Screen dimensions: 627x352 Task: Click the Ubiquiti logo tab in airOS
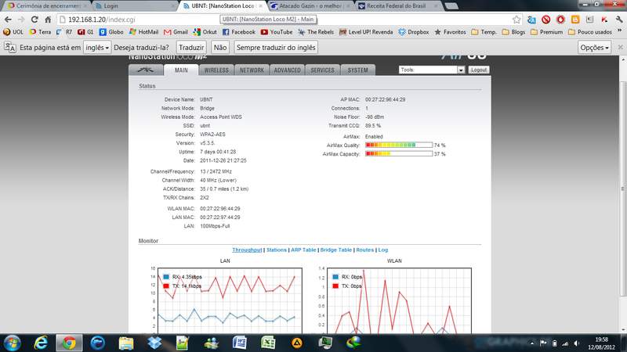[x=146, y=70]
